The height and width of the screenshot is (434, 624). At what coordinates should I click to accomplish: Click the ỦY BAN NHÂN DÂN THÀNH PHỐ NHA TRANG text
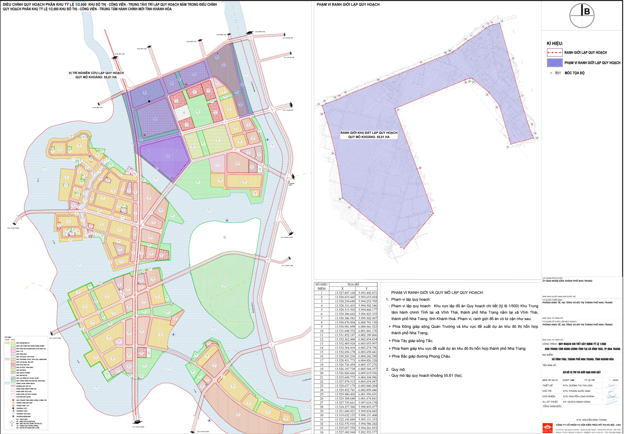(567, 281)
